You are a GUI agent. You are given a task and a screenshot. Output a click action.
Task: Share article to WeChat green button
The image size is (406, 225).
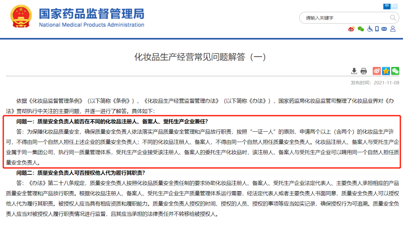click(395, 71)
